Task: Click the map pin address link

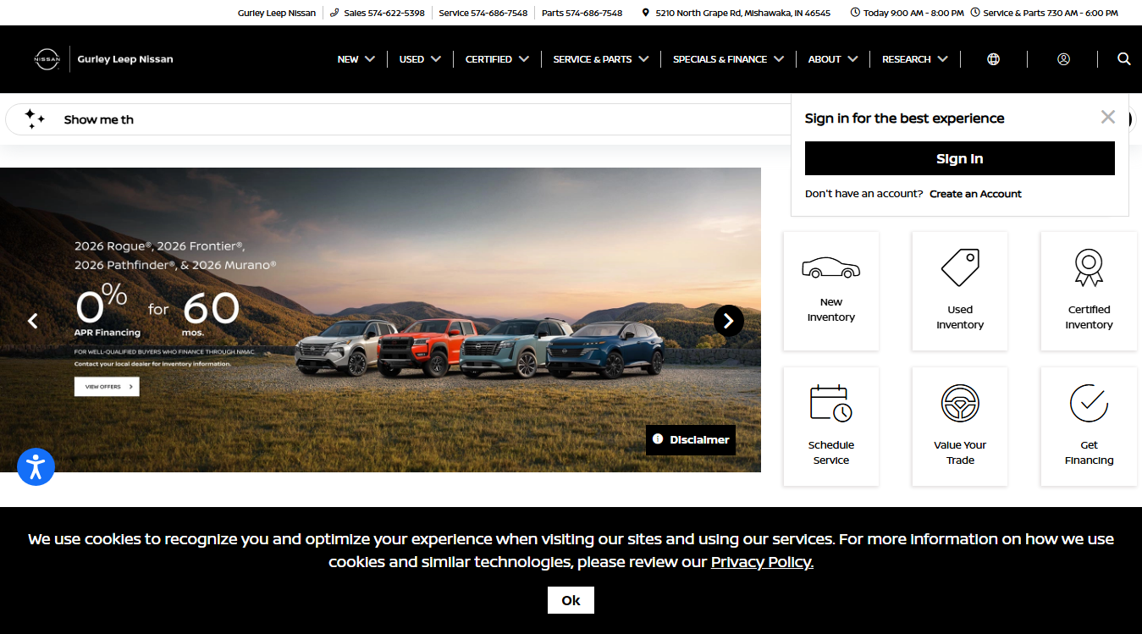Action: click(x=737, y=13)
